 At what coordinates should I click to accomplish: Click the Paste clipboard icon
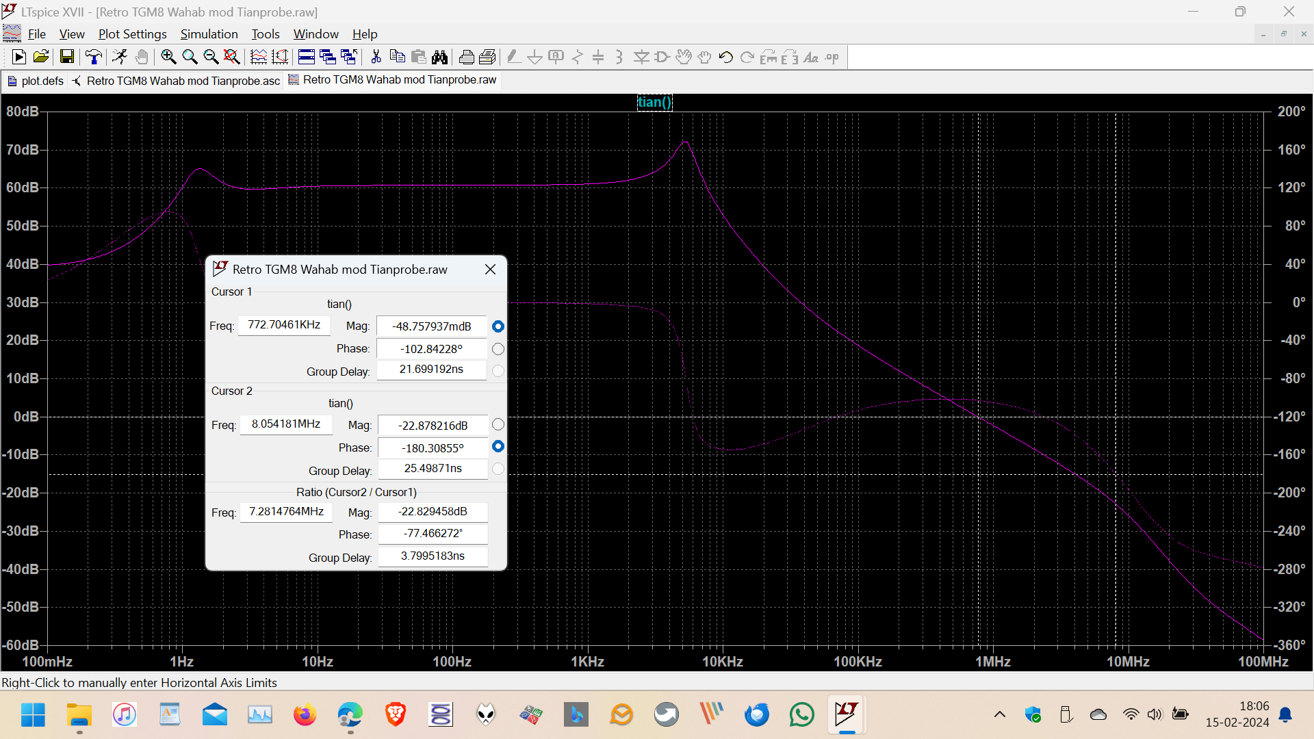418,57
